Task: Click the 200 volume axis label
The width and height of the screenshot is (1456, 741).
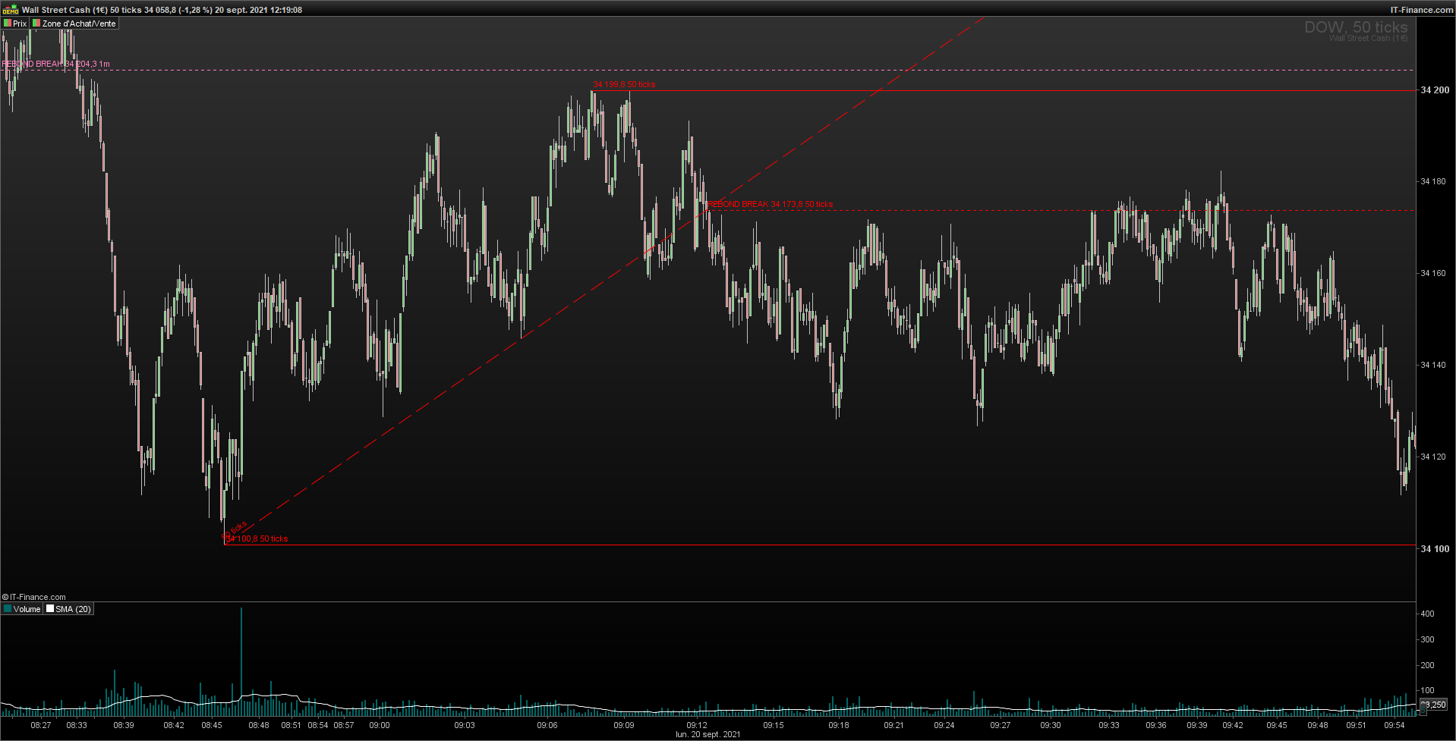Action: point(1427,665)
